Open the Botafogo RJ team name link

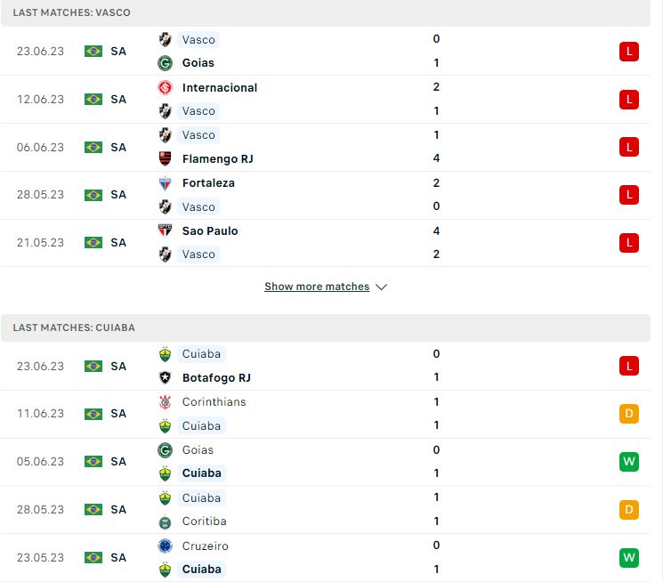pyautogui.click(x=216, y=377)
